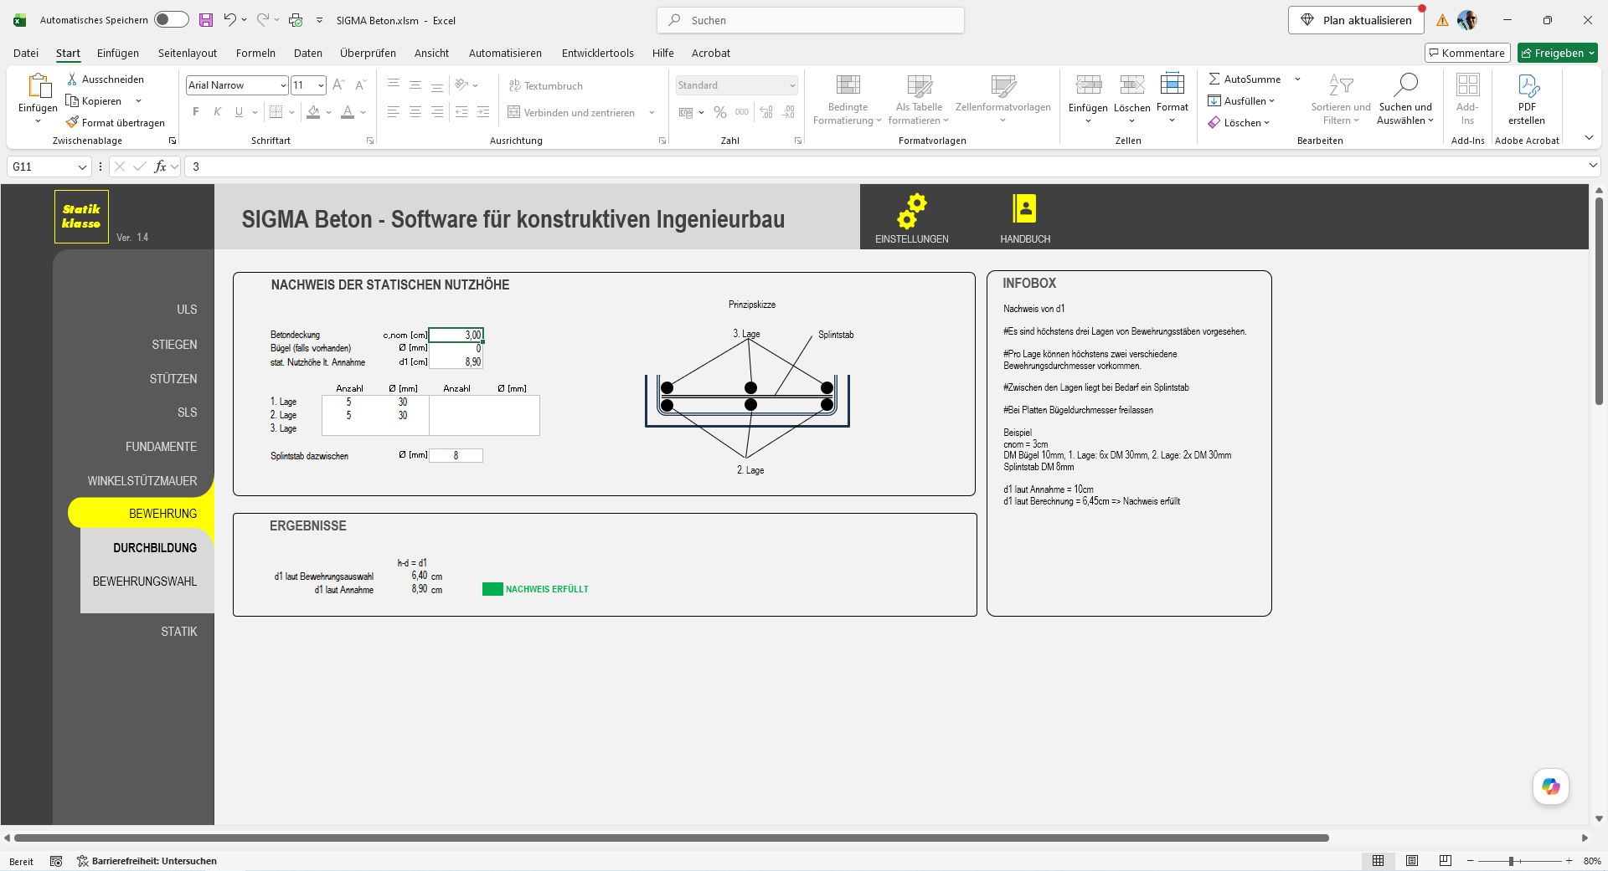Add a decimal place
Image resolution: width=1608 pixels, height=871 pixels.
pyautogui.click(x=766, y=112)
